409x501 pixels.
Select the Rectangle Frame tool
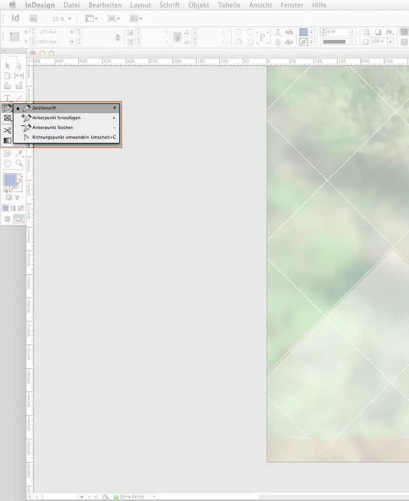[x=7, y=118]
